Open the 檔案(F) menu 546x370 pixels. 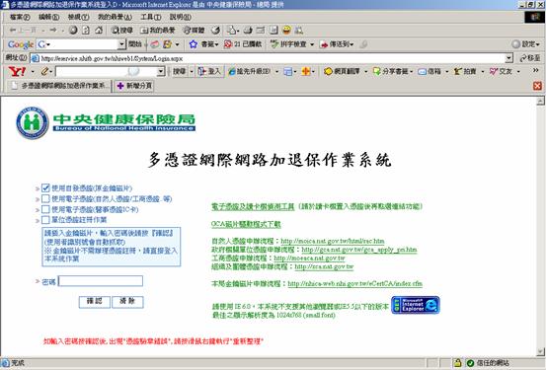pyautogui.click(x=20, y=17)
